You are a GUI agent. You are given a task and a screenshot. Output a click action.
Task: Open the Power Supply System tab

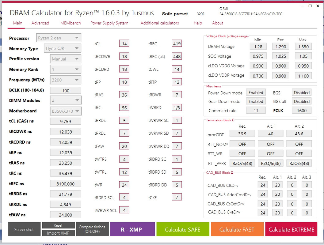coord(109,23)
